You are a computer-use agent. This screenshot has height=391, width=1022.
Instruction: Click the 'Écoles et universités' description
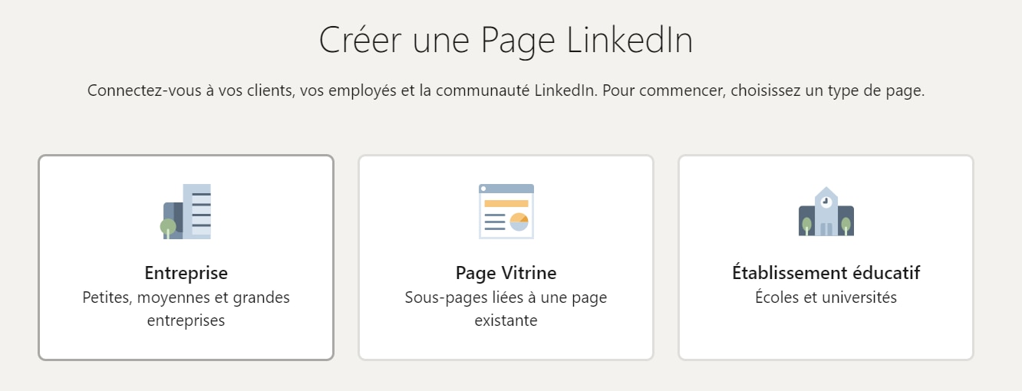click(826, 297)
